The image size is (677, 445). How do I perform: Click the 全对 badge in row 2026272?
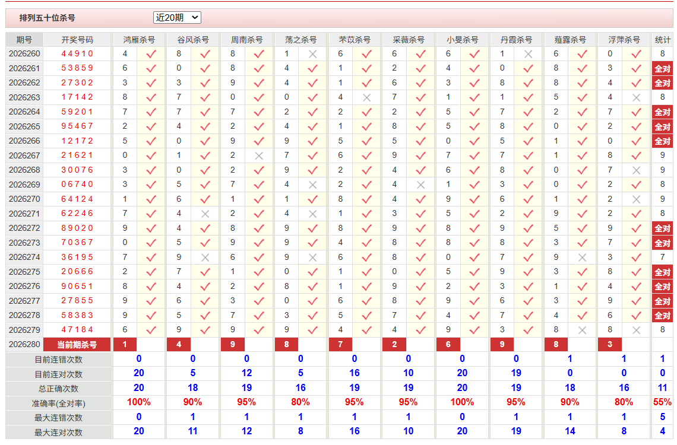(662, 228)
